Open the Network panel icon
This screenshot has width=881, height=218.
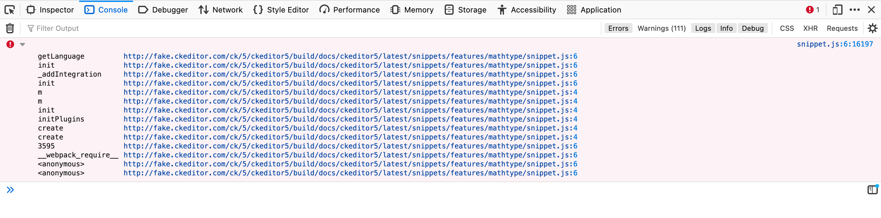[221, 10]
